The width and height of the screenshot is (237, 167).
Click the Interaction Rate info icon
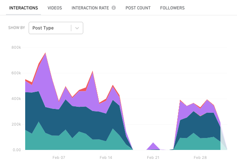114,8
